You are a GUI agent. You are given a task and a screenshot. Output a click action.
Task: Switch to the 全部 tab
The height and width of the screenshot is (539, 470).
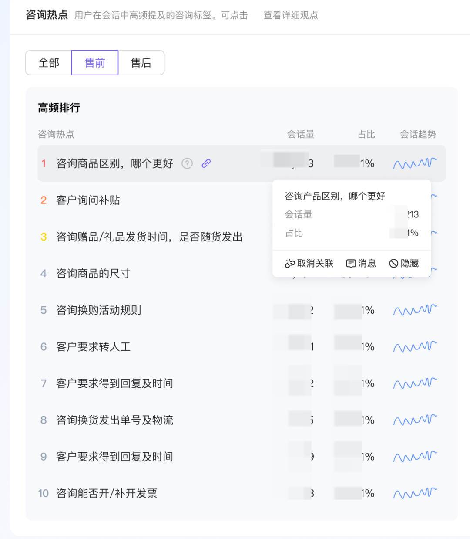click(x=49, y=62)
